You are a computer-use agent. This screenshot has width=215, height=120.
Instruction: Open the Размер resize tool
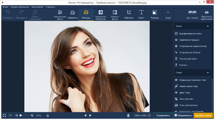(155, 15)
